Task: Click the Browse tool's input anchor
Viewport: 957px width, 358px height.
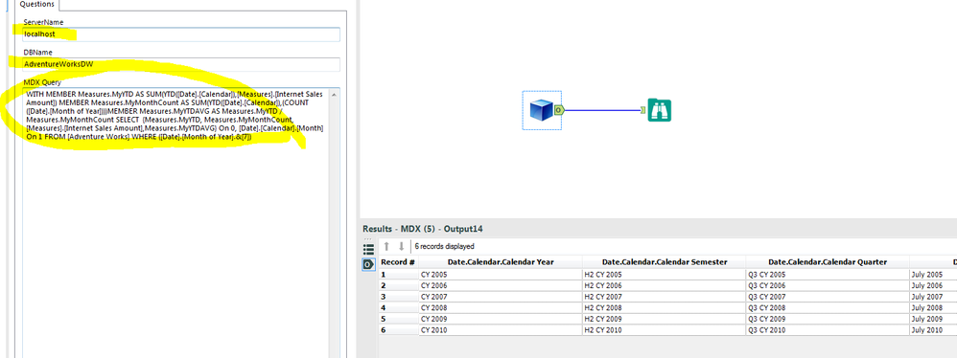Action: [x=643, y=109]
